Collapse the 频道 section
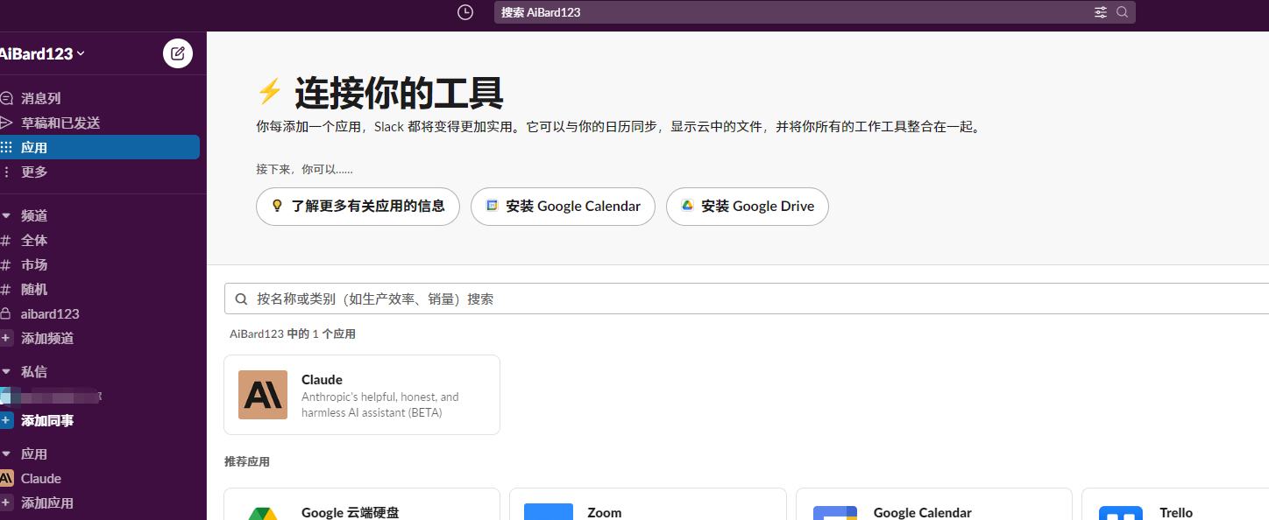 click(6, 216)
